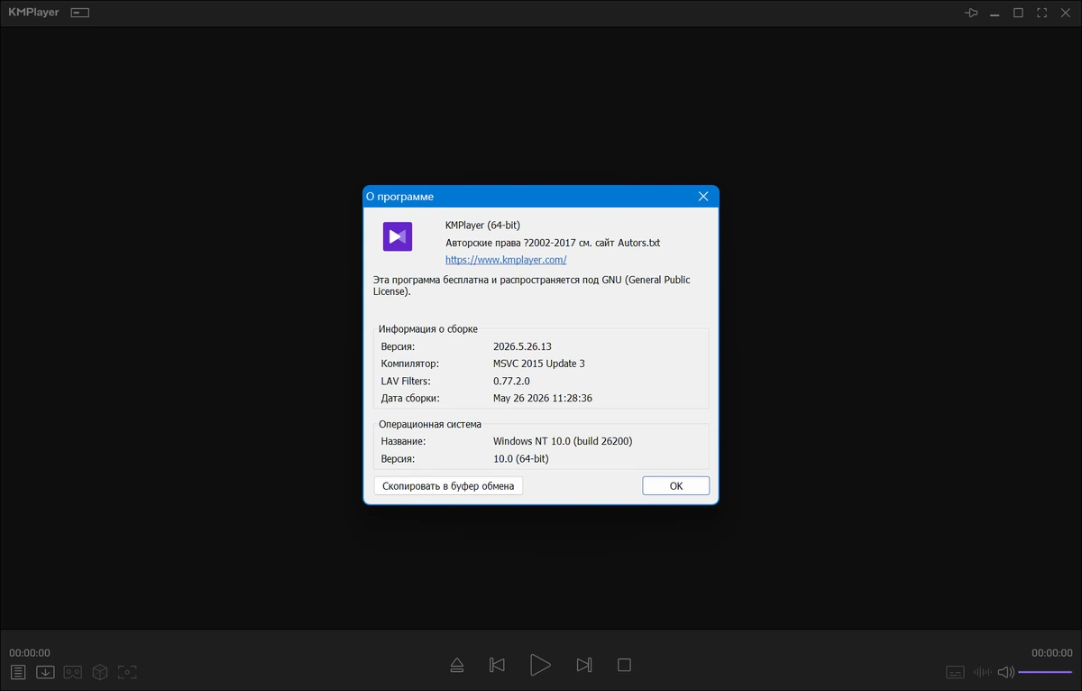Start playback with the Play button
This screenshot has height=691, width=1082.
pyautogui.click(x=540, y=665)
